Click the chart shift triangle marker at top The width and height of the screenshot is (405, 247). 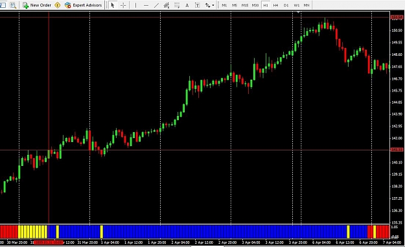click(x=298, y=12)
